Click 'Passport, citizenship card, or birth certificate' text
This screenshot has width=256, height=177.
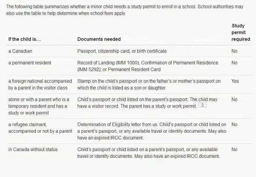tap(122, 51)
